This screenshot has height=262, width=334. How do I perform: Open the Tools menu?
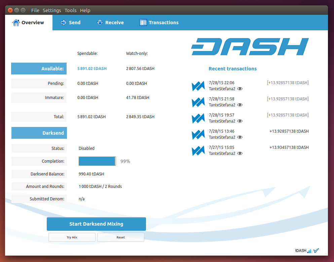(71, 10)
